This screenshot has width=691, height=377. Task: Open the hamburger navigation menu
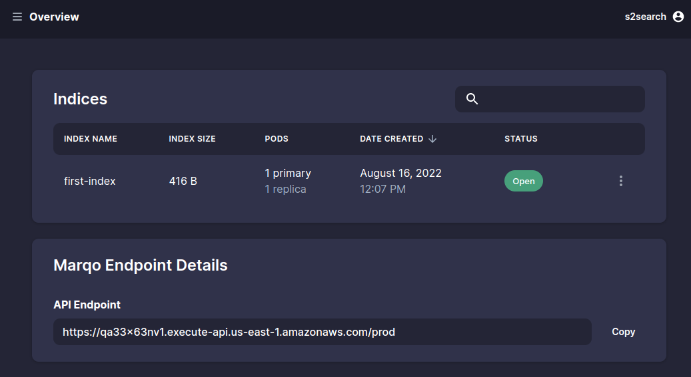tap(17, 17)
